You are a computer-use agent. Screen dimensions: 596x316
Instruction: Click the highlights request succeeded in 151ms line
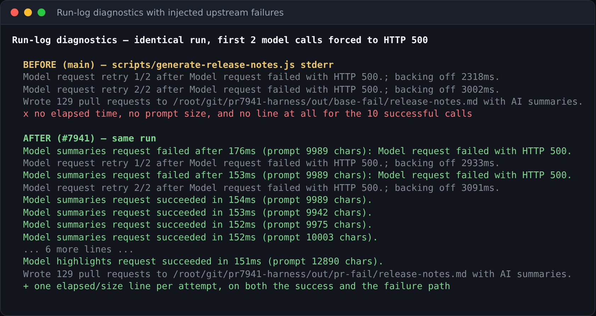[203, 261]
